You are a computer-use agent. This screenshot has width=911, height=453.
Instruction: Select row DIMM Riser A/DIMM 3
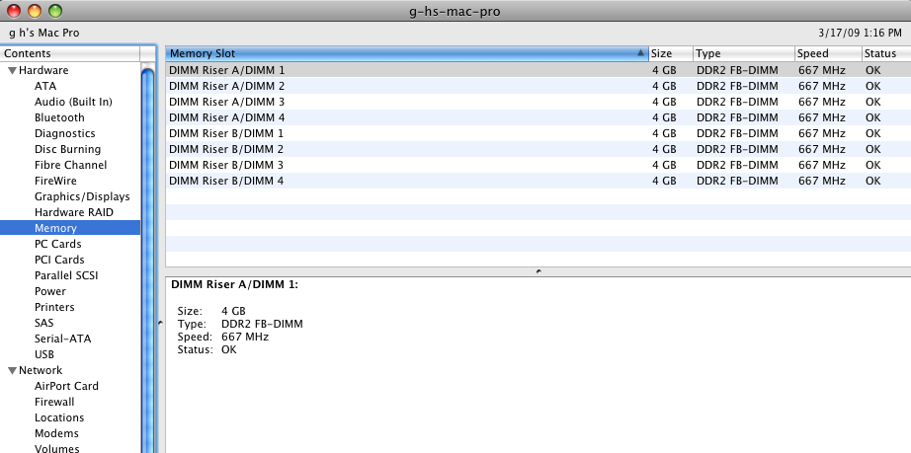538,102
